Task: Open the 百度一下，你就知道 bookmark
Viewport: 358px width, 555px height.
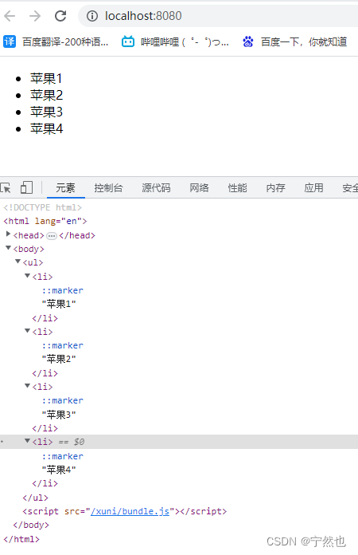Action: 294,41
